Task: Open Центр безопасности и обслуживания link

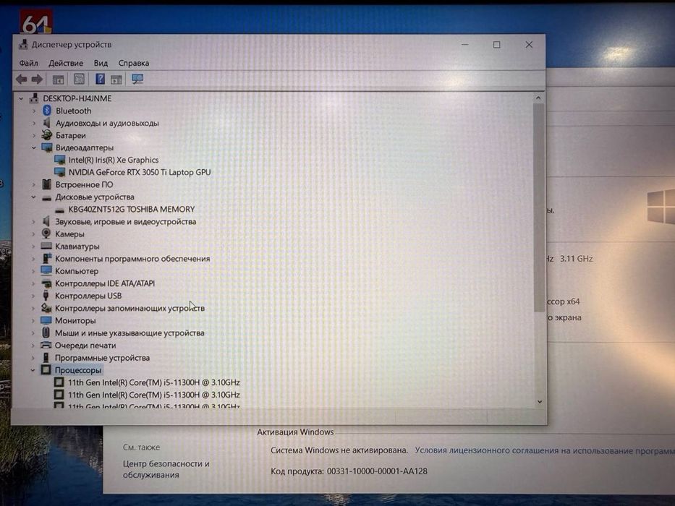Action: click(x=166, y=469)
